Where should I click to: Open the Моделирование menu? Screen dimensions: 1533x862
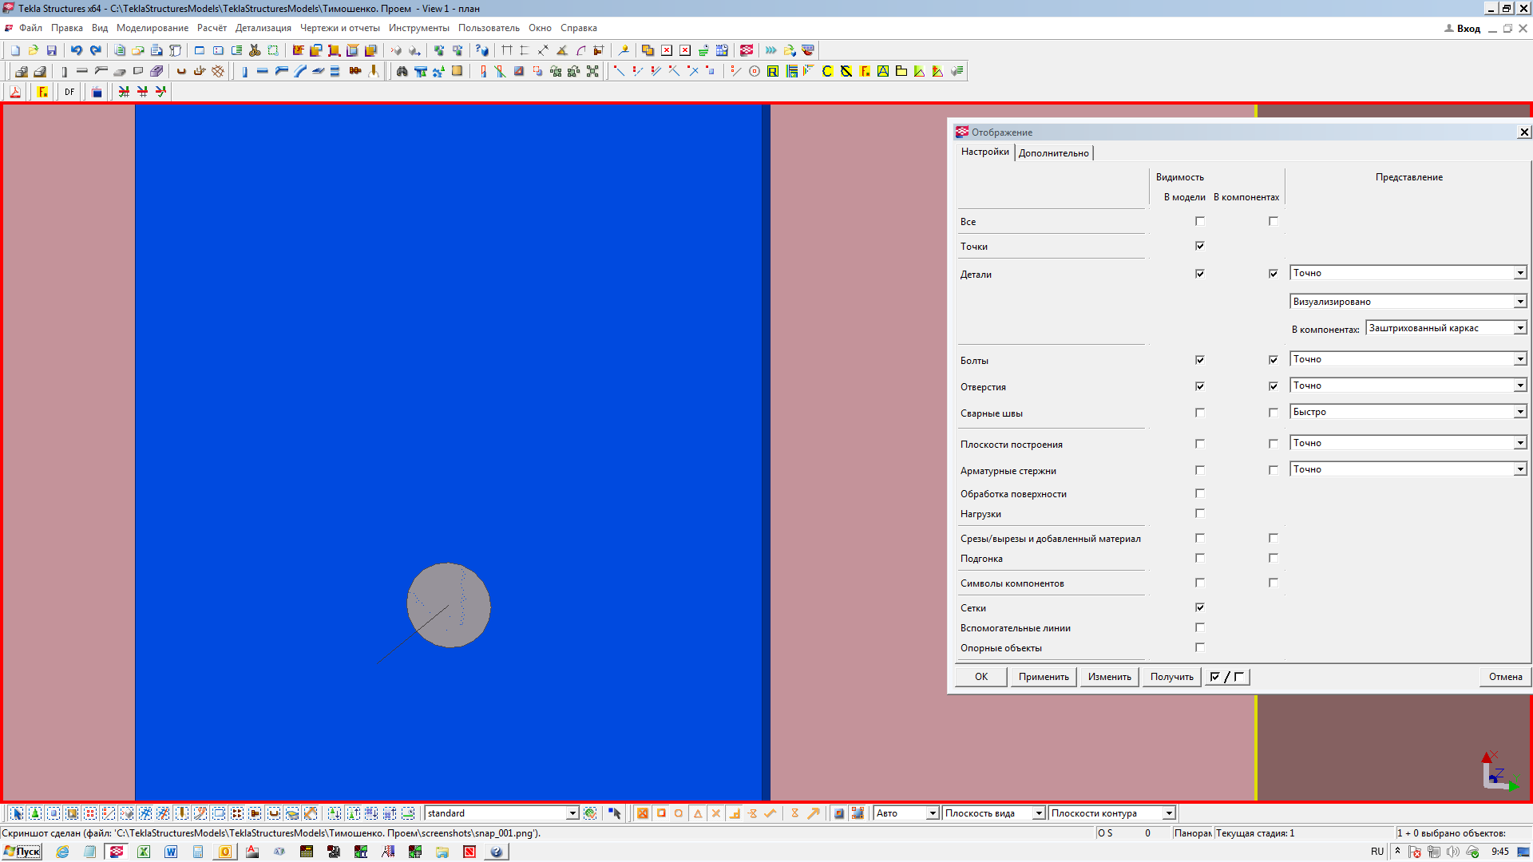pos(152,28)
